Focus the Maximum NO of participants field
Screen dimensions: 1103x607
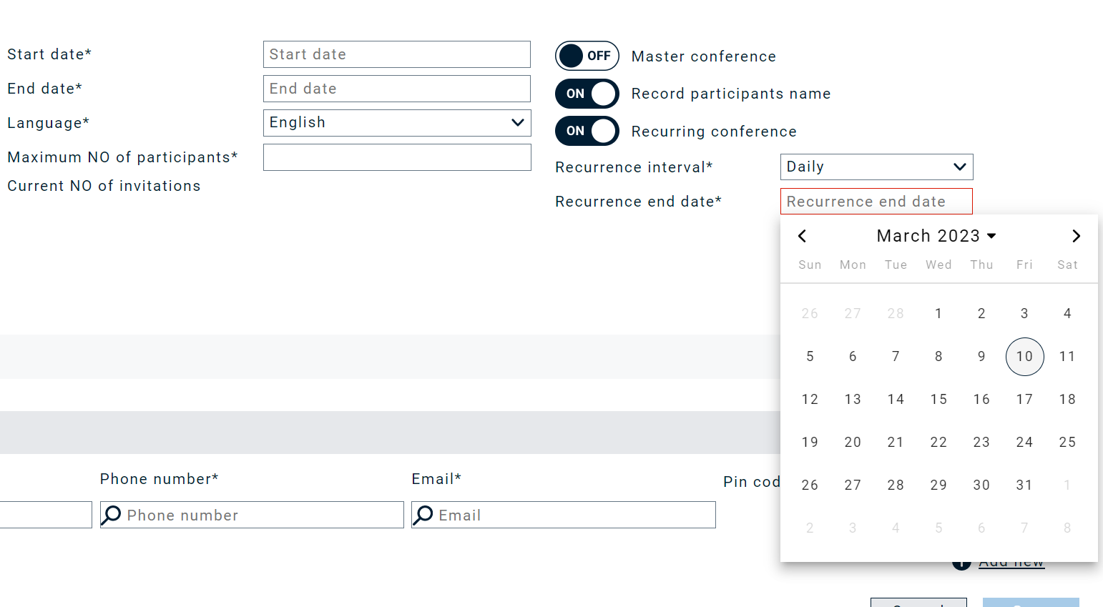click(x=397, y=157)
